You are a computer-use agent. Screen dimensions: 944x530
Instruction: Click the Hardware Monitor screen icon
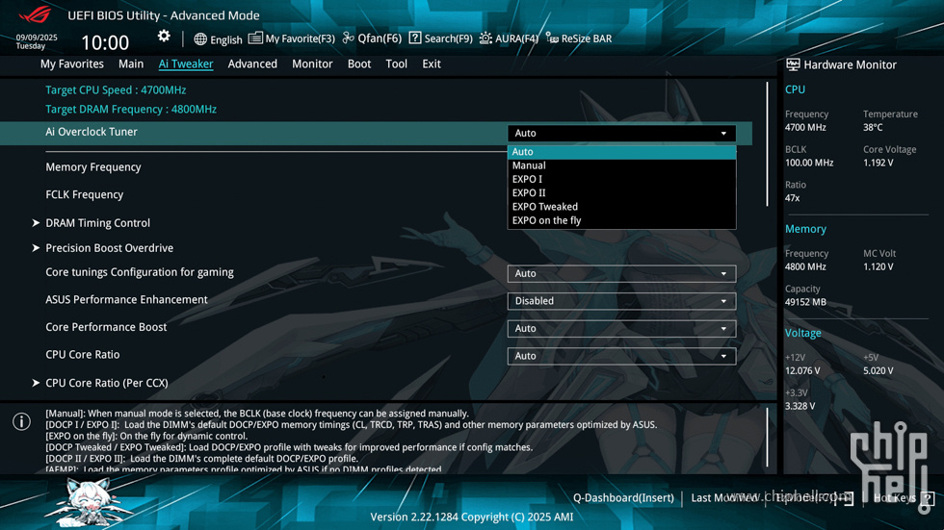tap(793, 64)
